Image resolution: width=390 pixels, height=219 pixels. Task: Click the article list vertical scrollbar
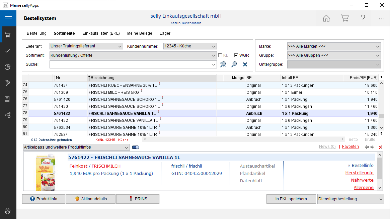pyautogui.click(x=382, y=106)
